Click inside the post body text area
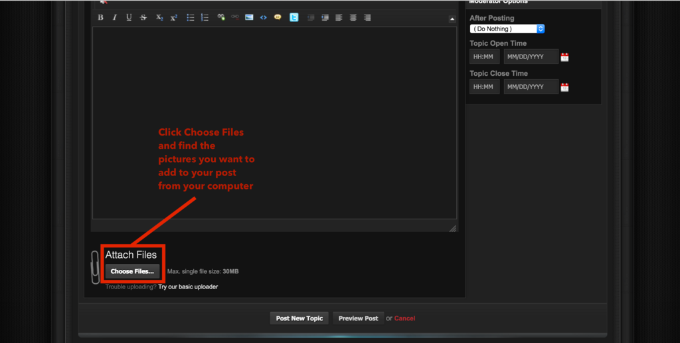The height and width of the screenshot is (343, 680). [274, 123]
